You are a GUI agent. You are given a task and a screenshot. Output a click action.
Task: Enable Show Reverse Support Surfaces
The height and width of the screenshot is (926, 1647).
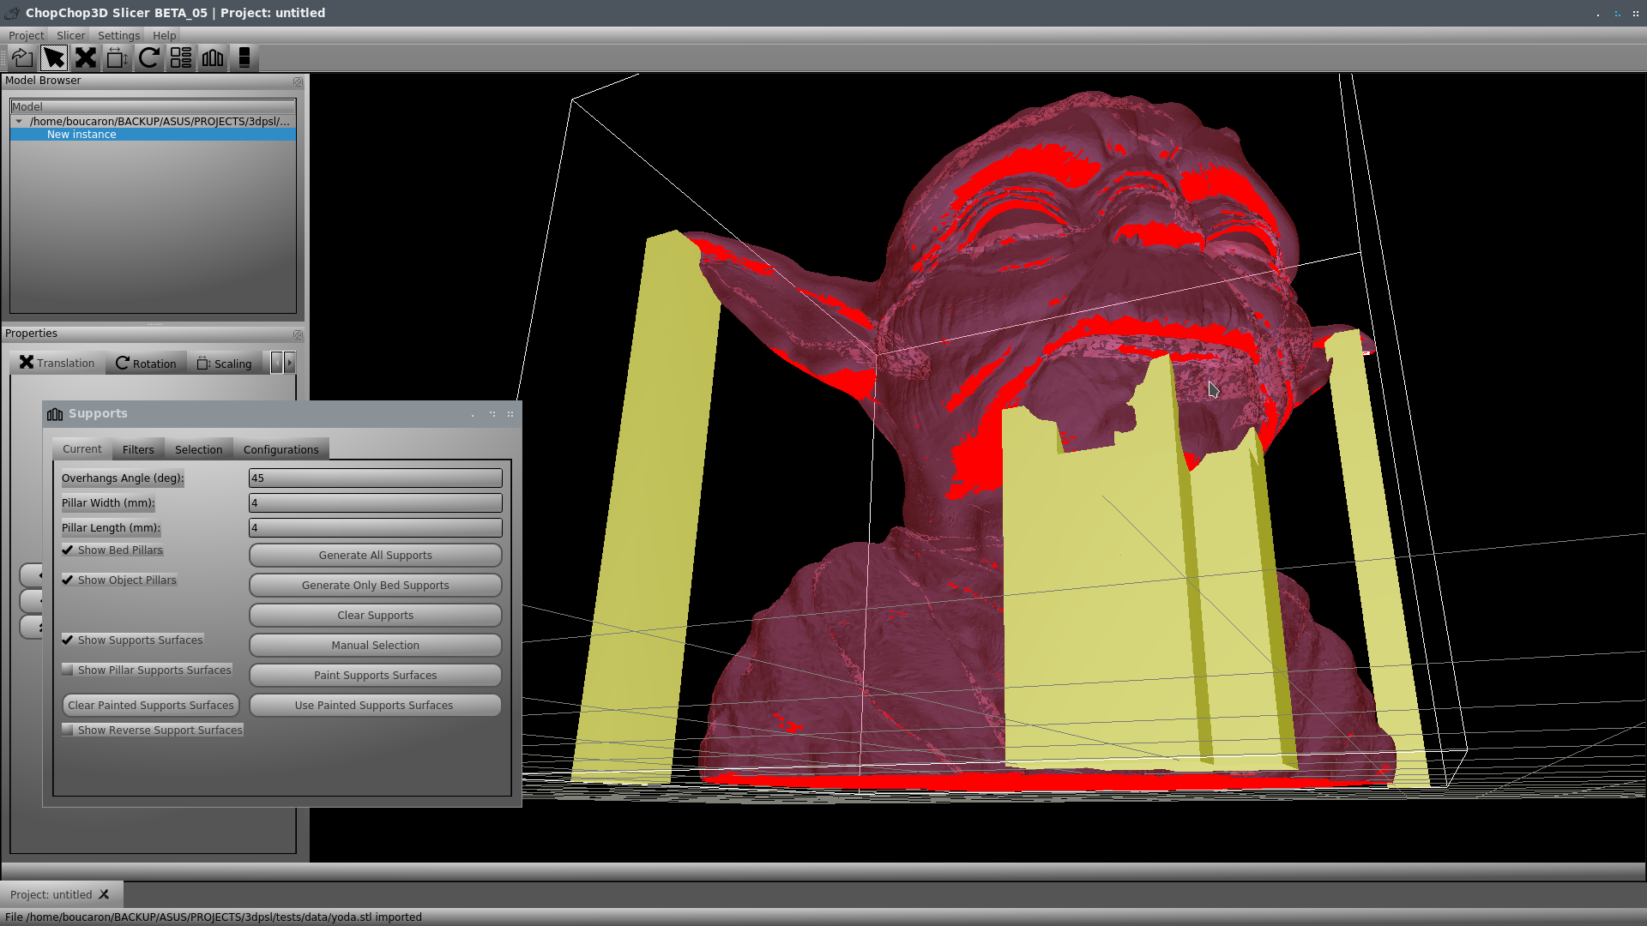pyautogui.click(x=68, y=730)
